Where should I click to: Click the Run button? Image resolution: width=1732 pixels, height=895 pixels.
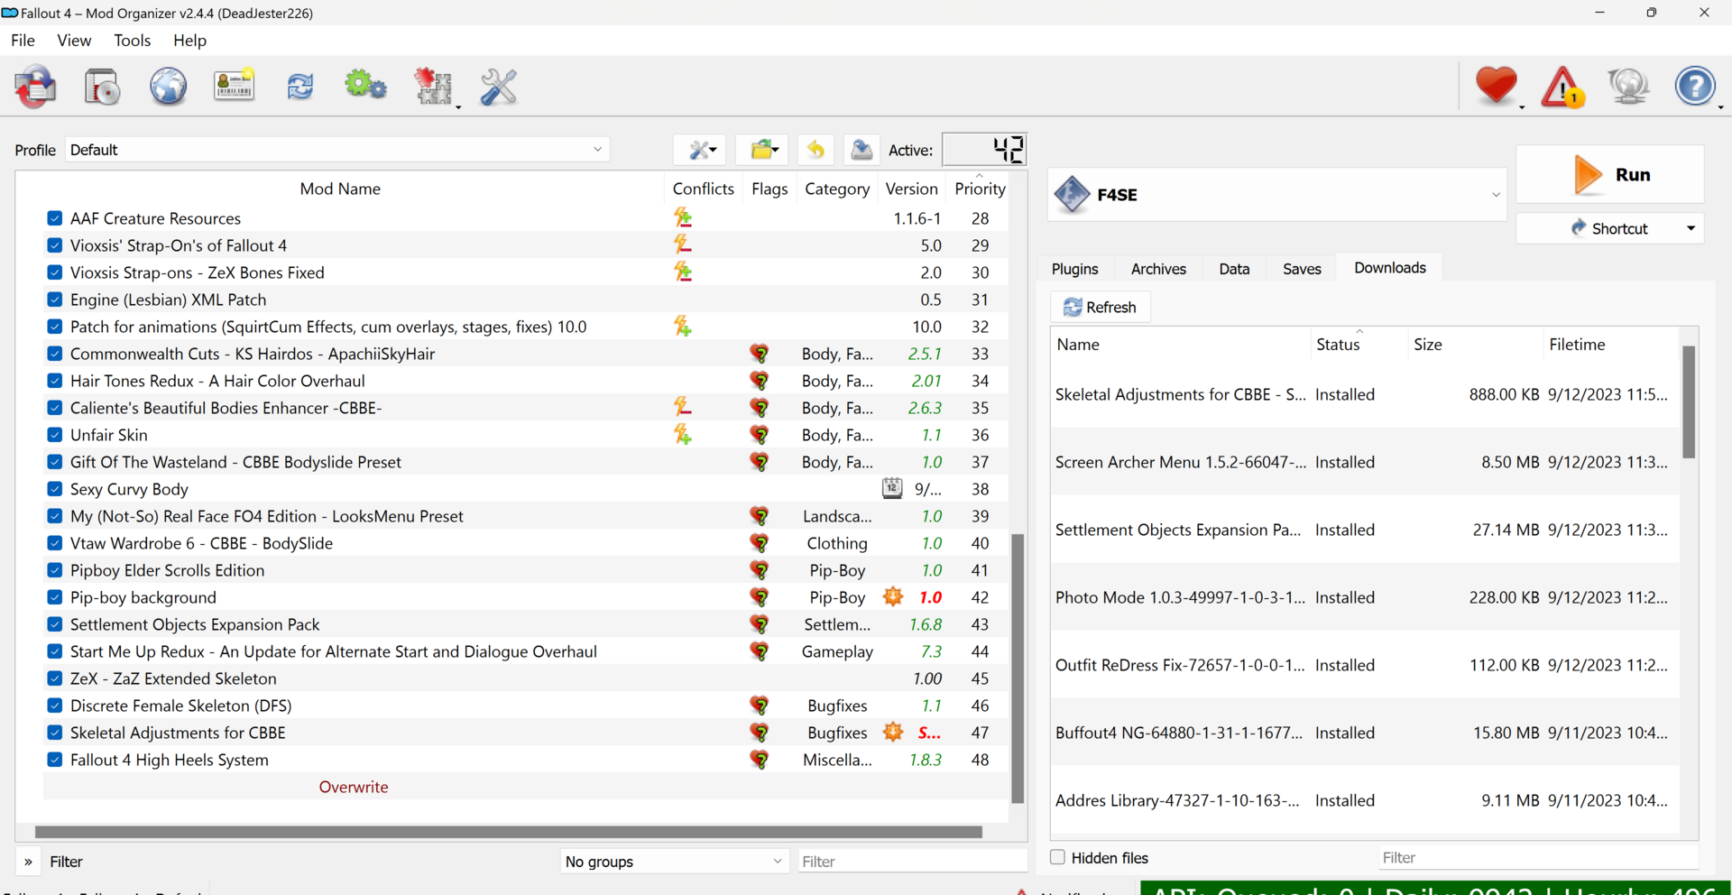click(1610, 174)
